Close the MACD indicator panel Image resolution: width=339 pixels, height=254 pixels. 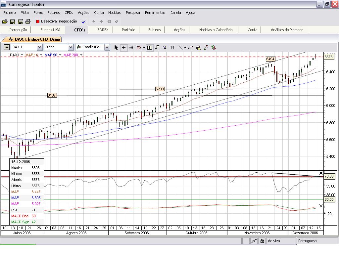click(321, 206)
